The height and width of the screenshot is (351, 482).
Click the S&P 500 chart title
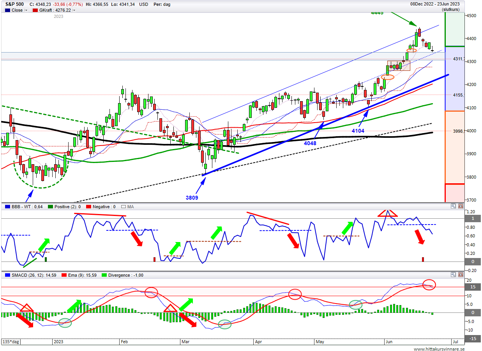point(15,4)
